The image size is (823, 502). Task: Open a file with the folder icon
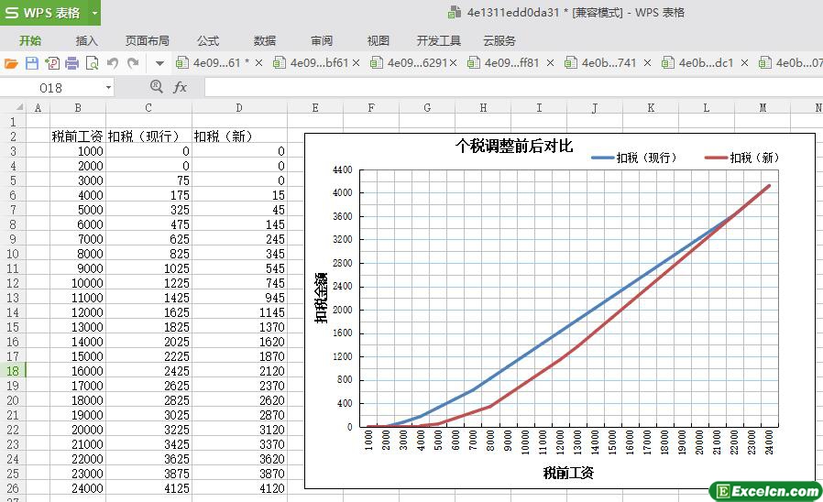click(11, 63)
